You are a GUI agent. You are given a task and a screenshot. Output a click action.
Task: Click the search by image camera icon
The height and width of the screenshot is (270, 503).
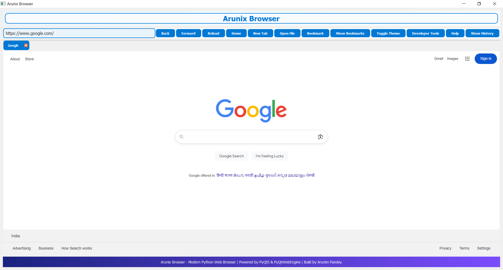[320, 137]
